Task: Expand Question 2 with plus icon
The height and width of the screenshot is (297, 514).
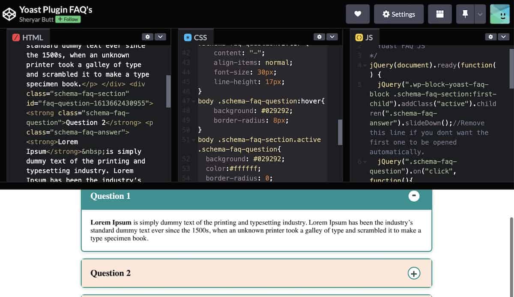Action: [414, 273]
